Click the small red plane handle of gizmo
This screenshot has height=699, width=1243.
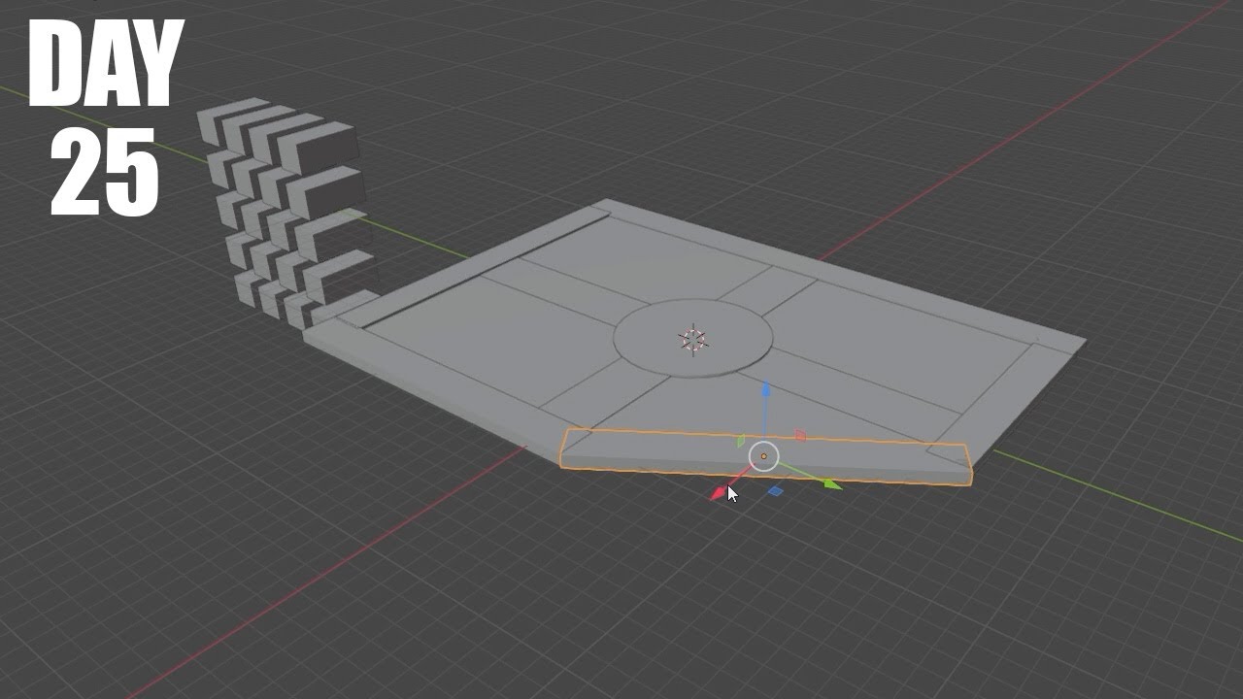click(x=800, y=436)
